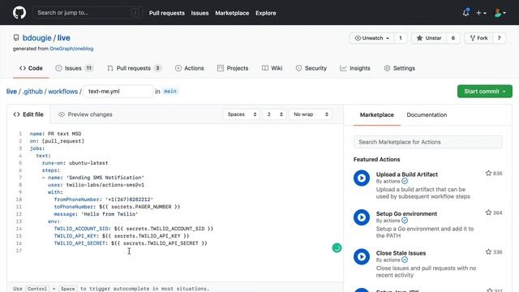
Task: Open the Spaces indent mode dropdown
Action: pos(242,114)
